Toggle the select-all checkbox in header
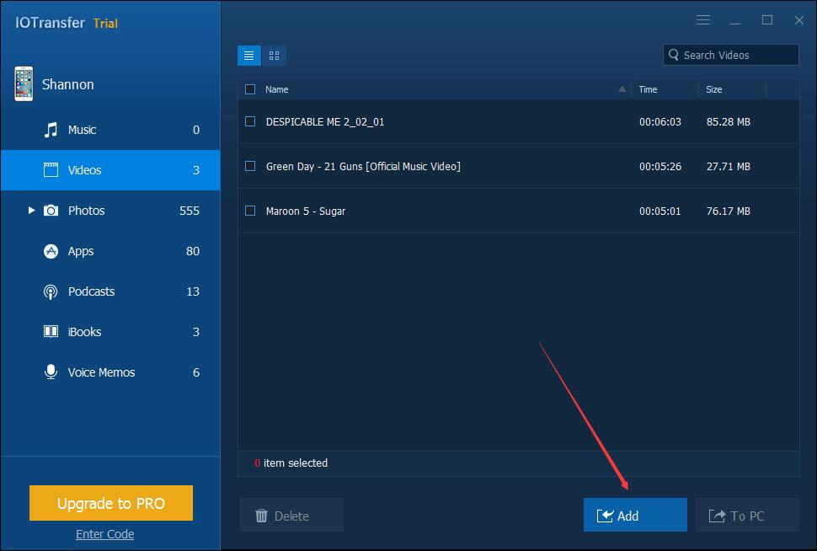Viewport: 817px width, 551px height. click(x=250, y=89)
